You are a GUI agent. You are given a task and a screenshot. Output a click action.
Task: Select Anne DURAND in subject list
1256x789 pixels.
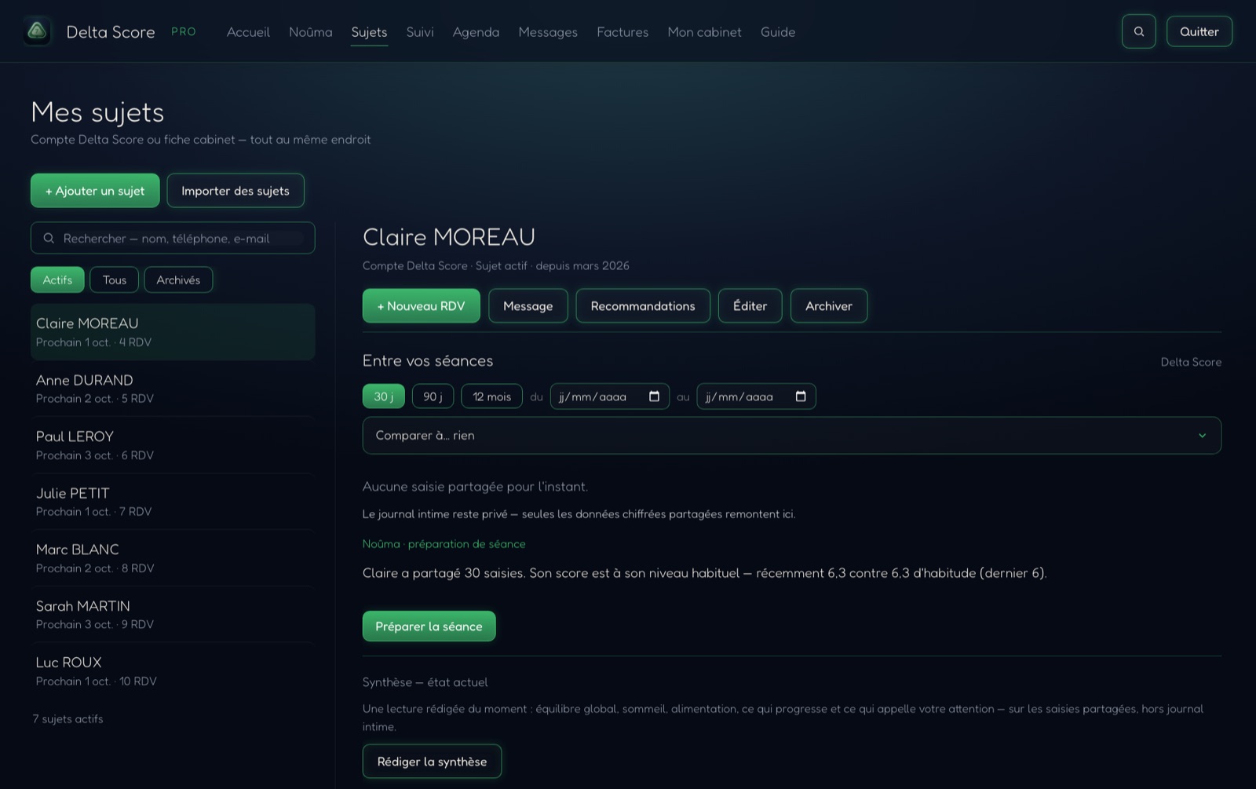173,389
